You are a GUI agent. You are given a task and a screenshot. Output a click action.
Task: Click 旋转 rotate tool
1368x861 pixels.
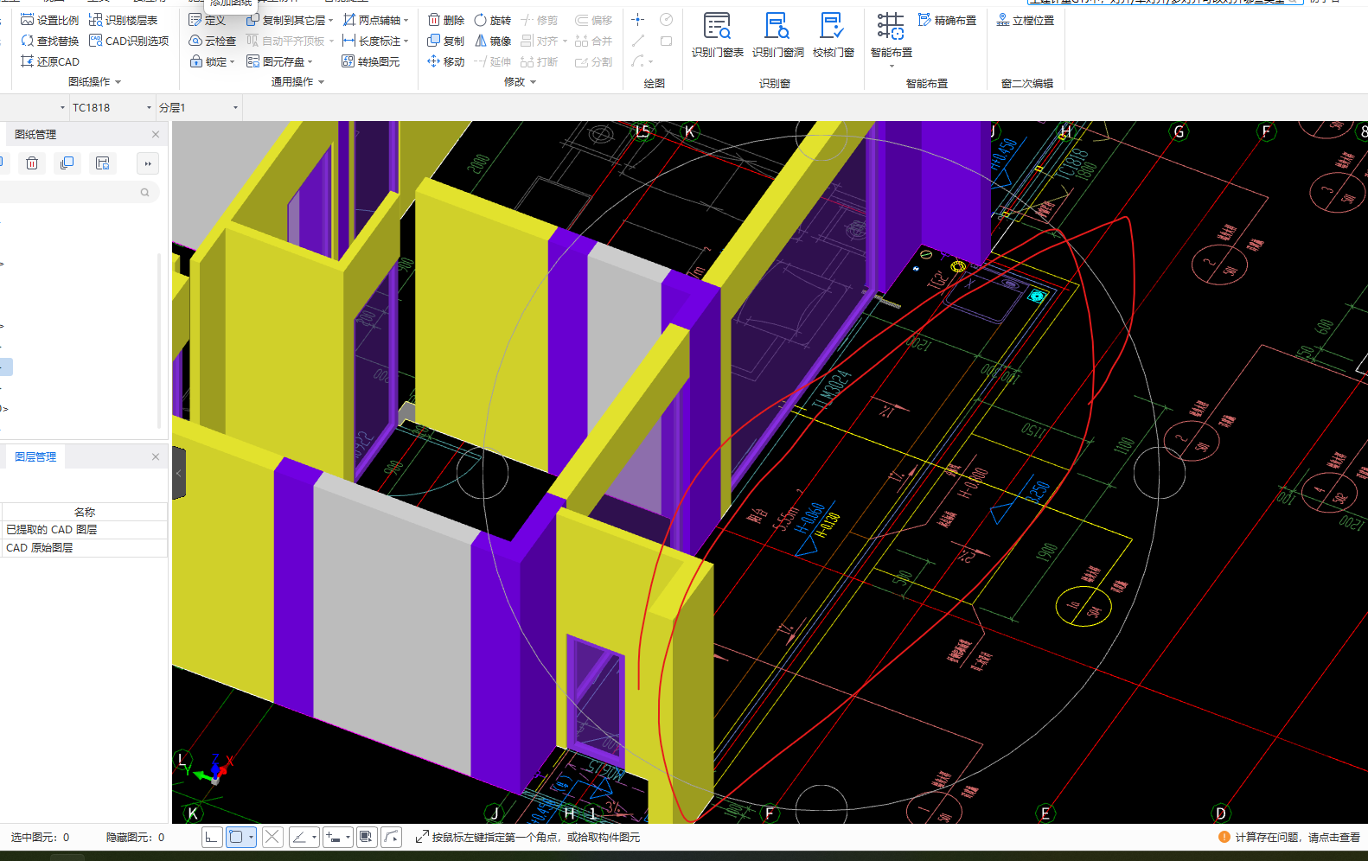pos(493,20)
